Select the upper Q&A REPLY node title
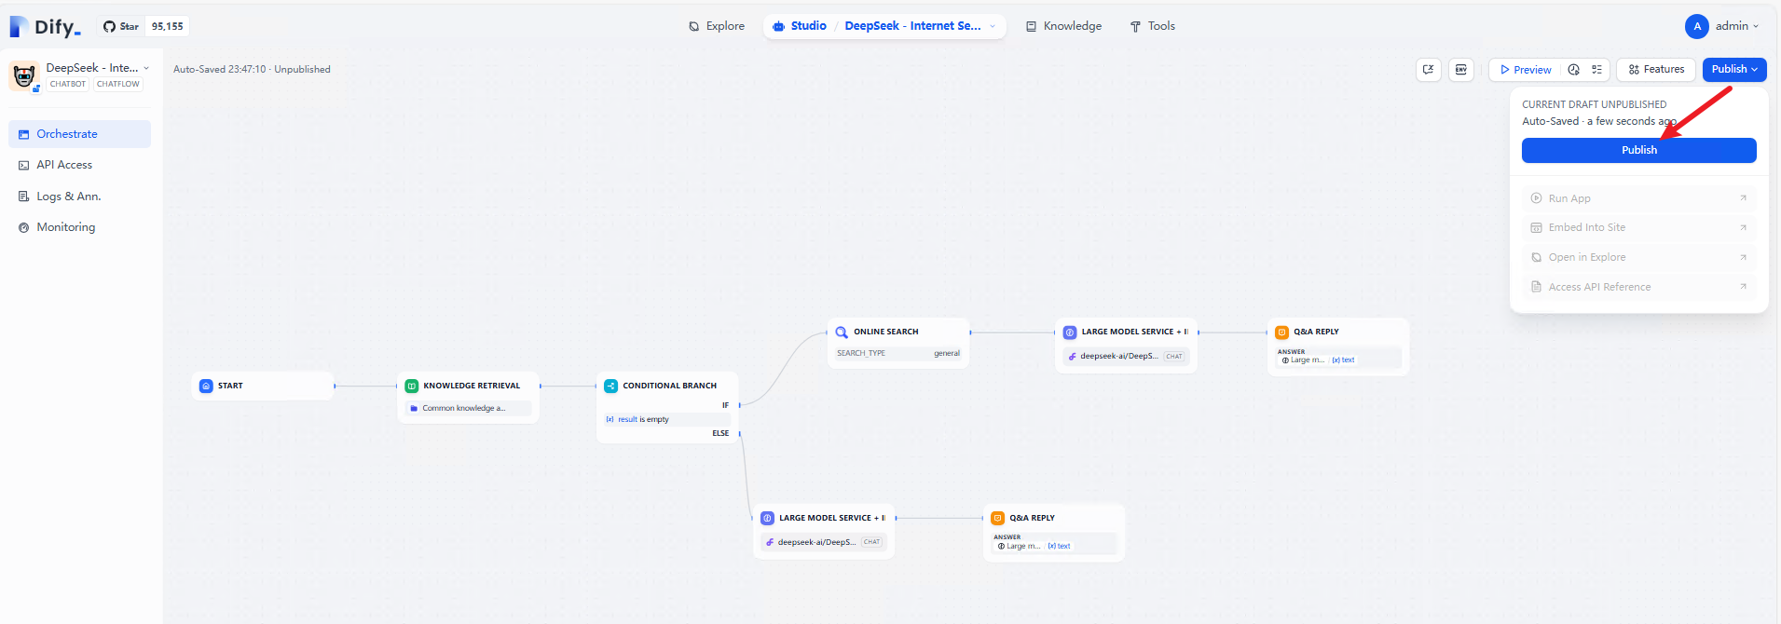Image resolution: width=1781 pixels, height=624 pixels. click(1316, 332)
